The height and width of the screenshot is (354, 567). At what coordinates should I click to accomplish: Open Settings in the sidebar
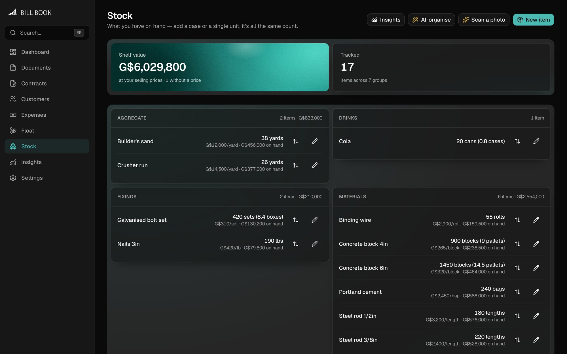pos(47,178)
